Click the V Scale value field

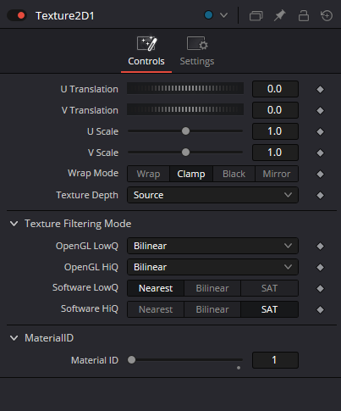tap(275, 153)
